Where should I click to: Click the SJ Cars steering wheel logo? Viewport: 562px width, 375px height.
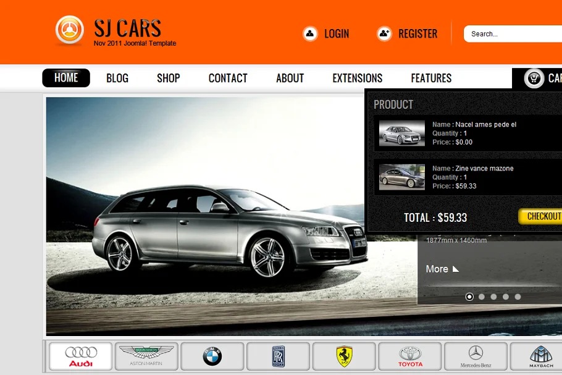pyautogui.click(x=69, y=30)
